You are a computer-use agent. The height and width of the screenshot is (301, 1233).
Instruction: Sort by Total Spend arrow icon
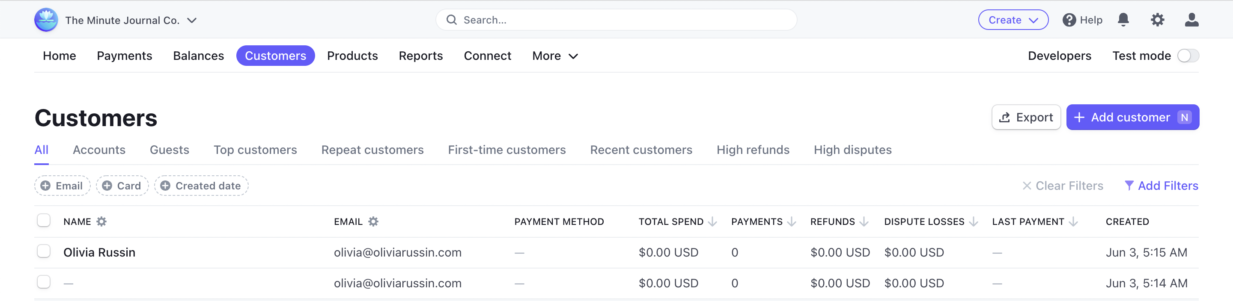712,222
